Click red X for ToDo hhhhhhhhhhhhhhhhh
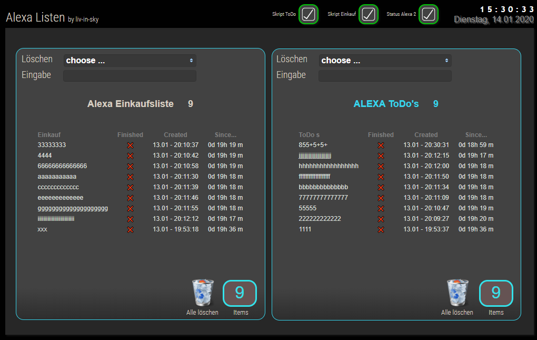 [x=381, y=167]
